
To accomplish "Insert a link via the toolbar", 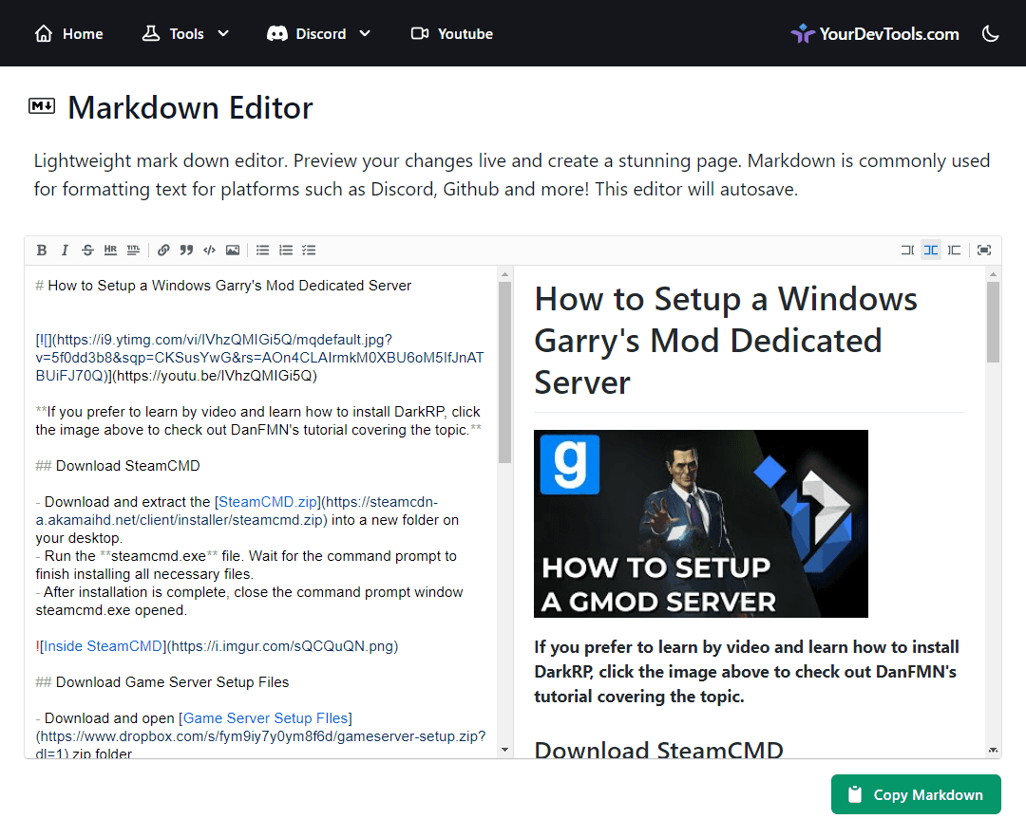I will pos(163,250).
